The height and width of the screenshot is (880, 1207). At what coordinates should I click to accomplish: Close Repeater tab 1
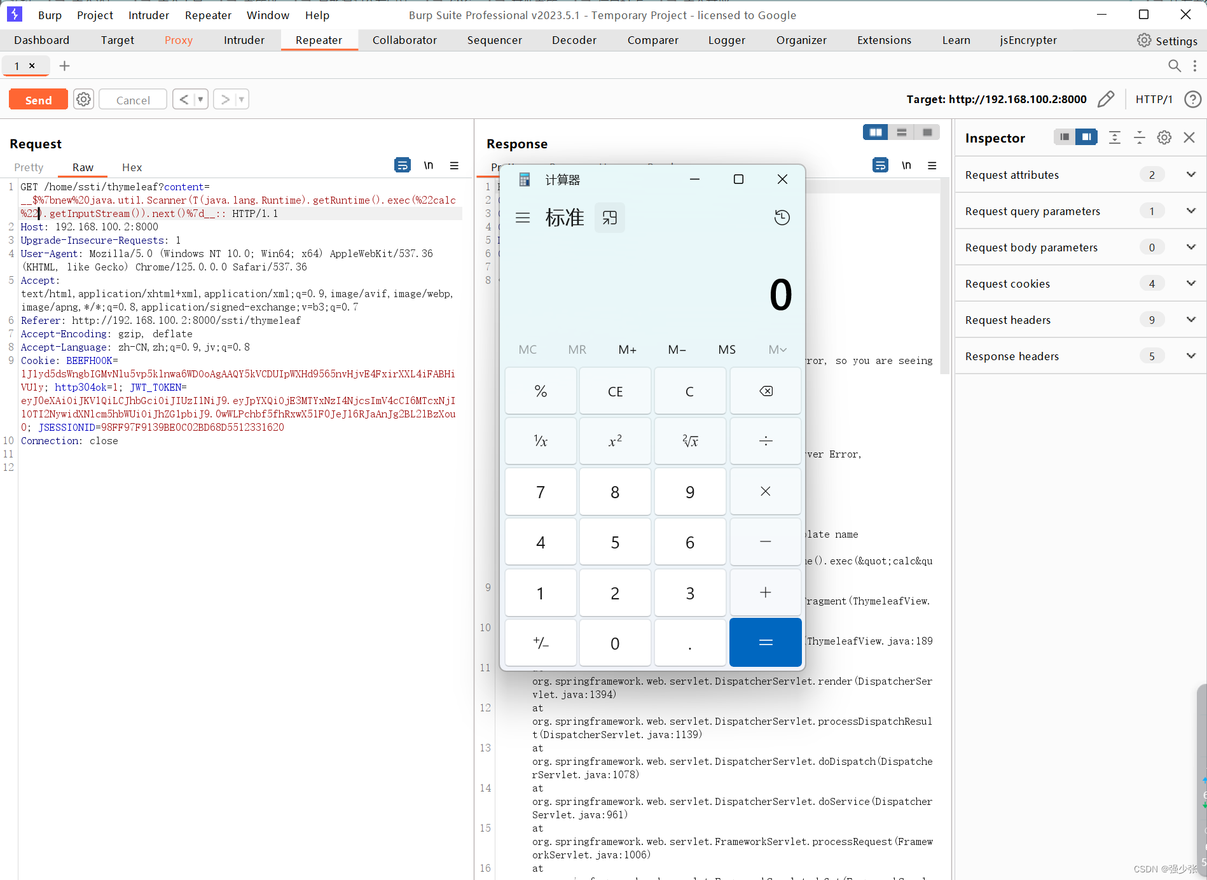tap(32, 66)
